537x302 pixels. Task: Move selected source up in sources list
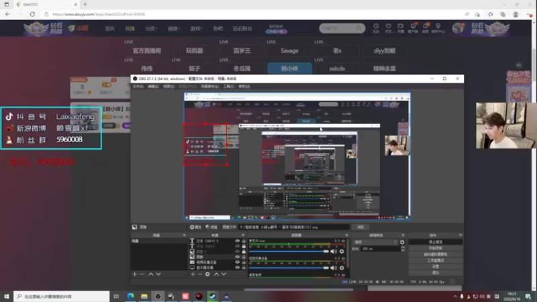(x=216, y=274)
